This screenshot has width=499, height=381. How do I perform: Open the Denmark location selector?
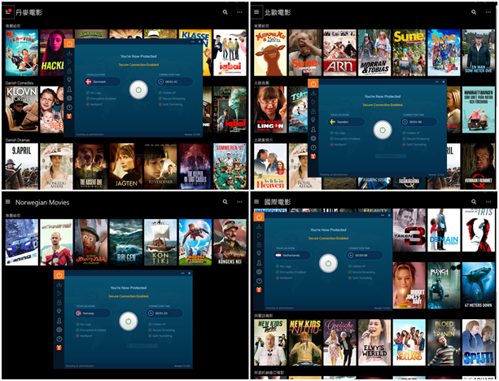(x=103, y=81)
